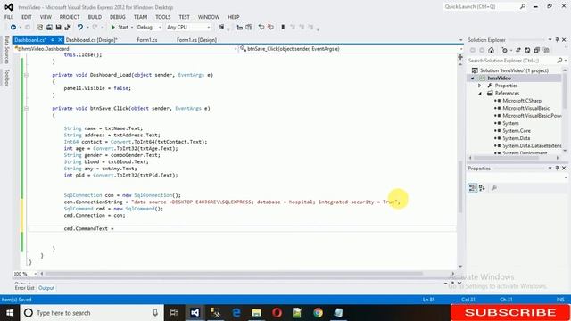Image resolution: width=571 pixels, height=321 pixels.
Task: Open the Windows Start menu
Action: point(10,313)
